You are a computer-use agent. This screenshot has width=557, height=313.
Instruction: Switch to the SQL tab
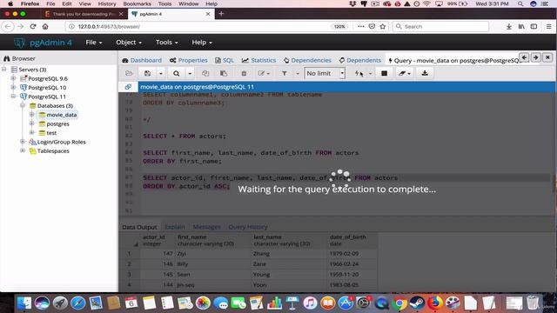coord(225,60)
